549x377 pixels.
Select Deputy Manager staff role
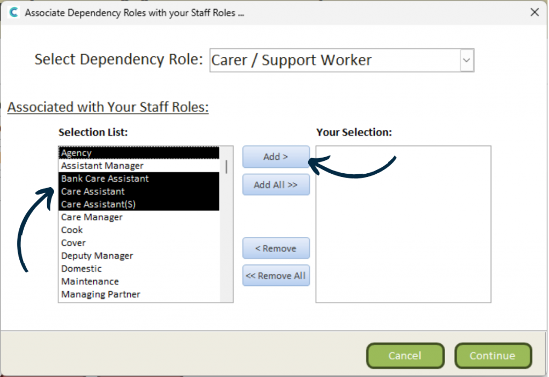click(97, 256)
